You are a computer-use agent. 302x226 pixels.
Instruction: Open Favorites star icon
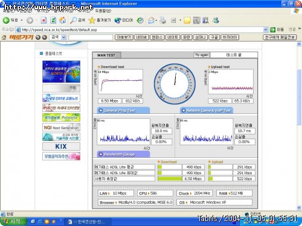92,20
